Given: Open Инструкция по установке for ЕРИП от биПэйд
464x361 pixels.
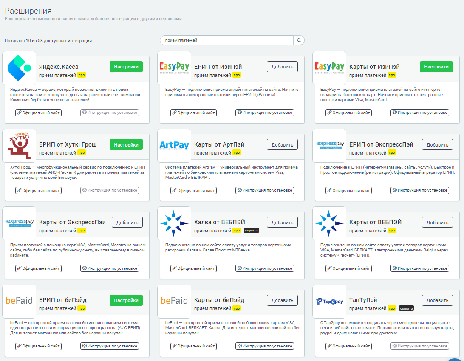Looking at the screenshot, I should tap(110, 346).
